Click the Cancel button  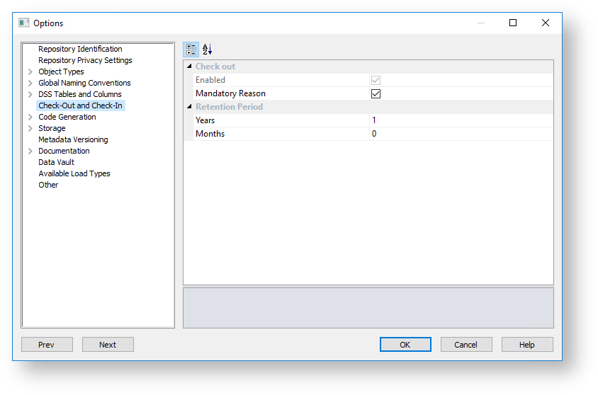pyautogui.click(x=466, y=345)
